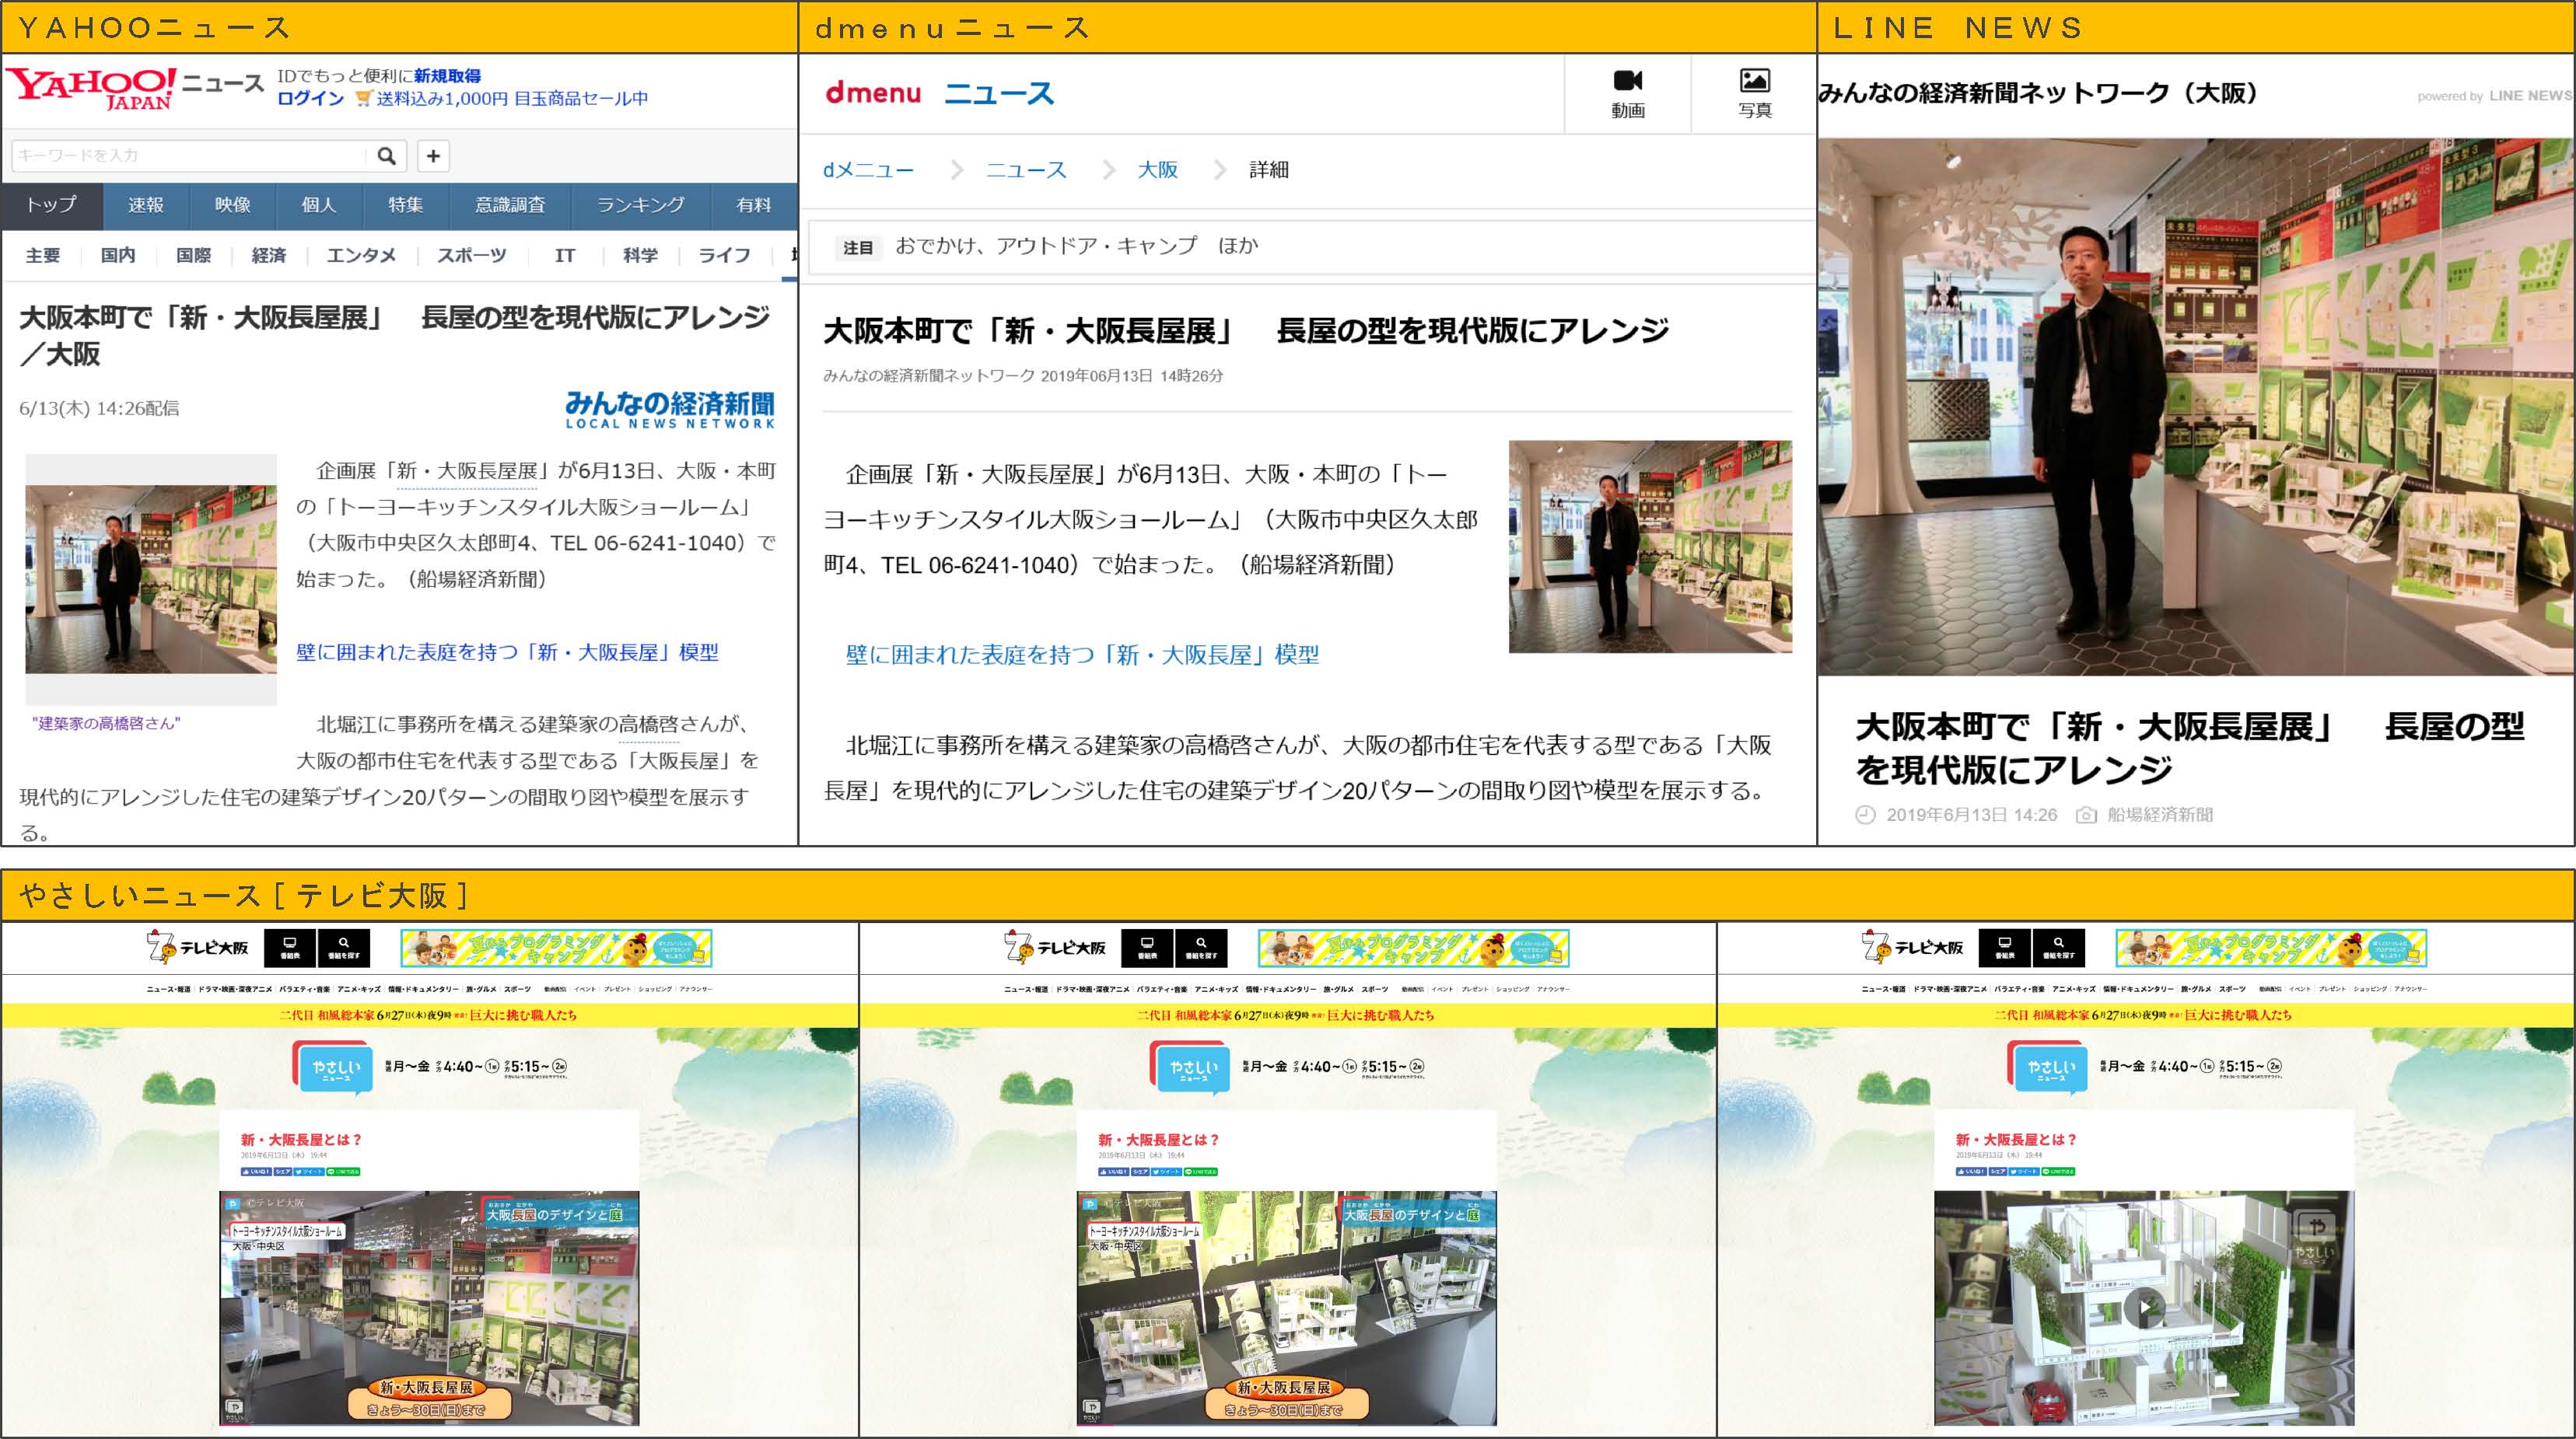
Task: Open the dmenu article photo thumbnail
Action: (1650, 547)
